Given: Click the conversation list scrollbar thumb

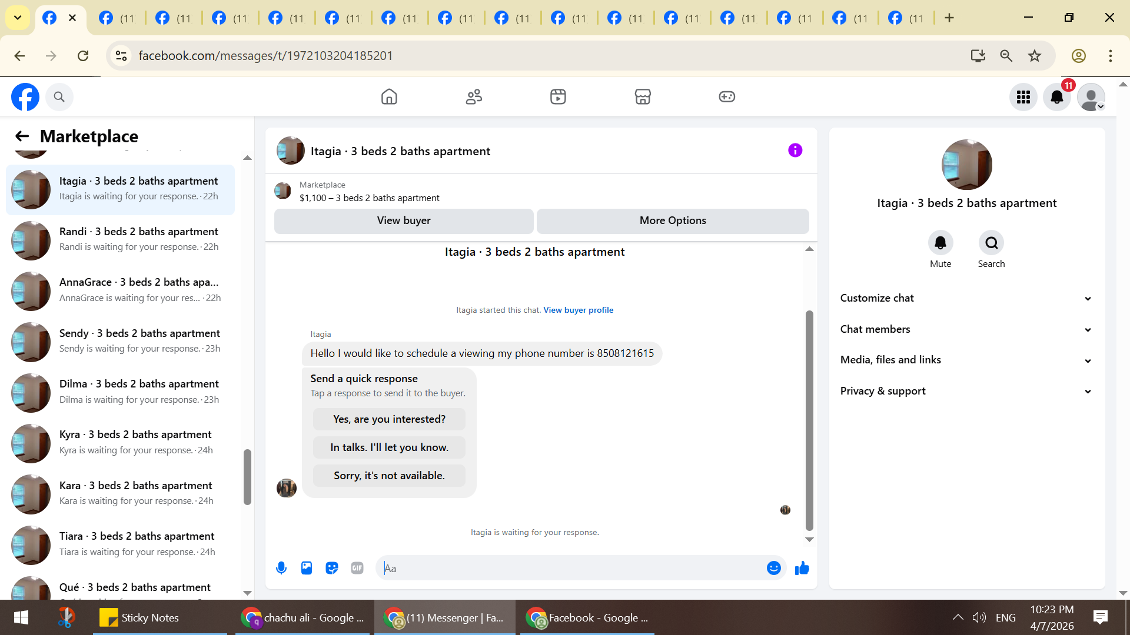Looking at the screenshot, I should (247, 477).
